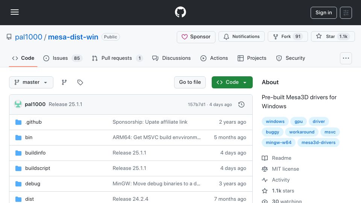Screen dimensions: 361x203
Task: Open the Actions tab
Action: [x=214, y=58]
